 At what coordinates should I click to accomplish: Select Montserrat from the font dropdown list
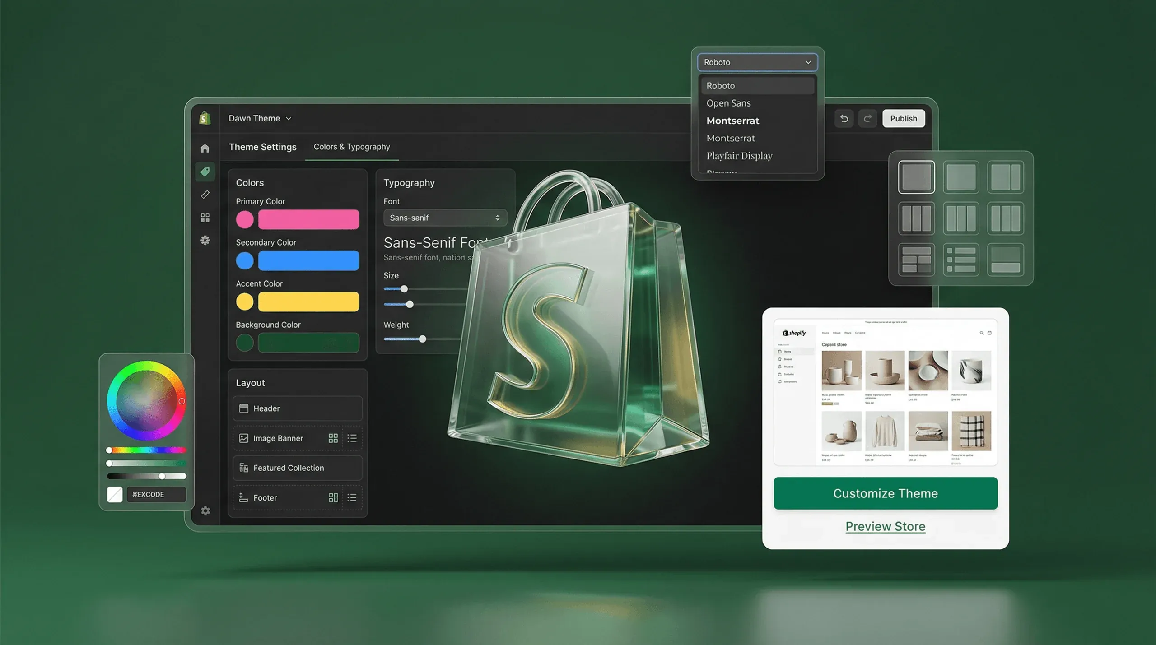coord(732,121)
